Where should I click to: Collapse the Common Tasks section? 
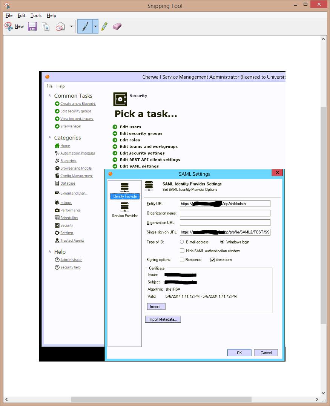coord(50,96)
